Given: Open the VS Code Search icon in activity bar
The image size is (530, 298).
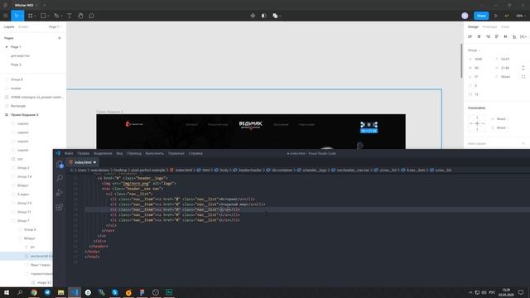Looking at the screenshot, I should click(x=60, y=178).
